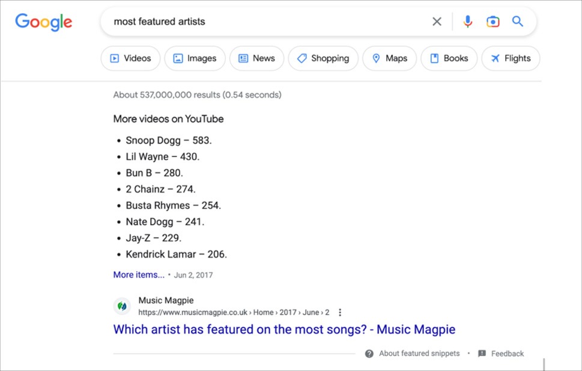This screenshot has height=371, width=582.
Task: Click the question mark icon near featured snippets
Action: (x=369, y=354)
